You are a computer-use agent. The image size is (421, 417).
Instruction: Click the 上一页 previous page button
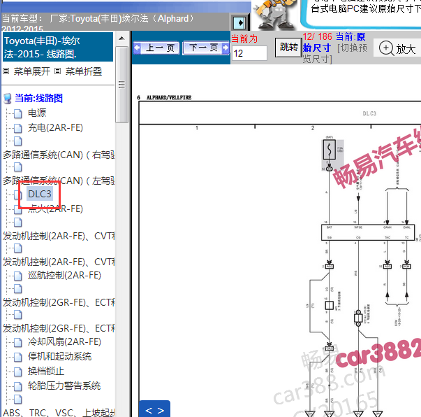pyautogui.click(x=156, y=48)
